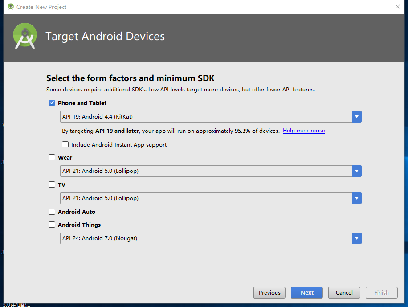Open the Phone and Tablet minimum SDK dropdown arrow
Image resolution: width=408 pixels, height=307 pixels.
pos(357,117)
